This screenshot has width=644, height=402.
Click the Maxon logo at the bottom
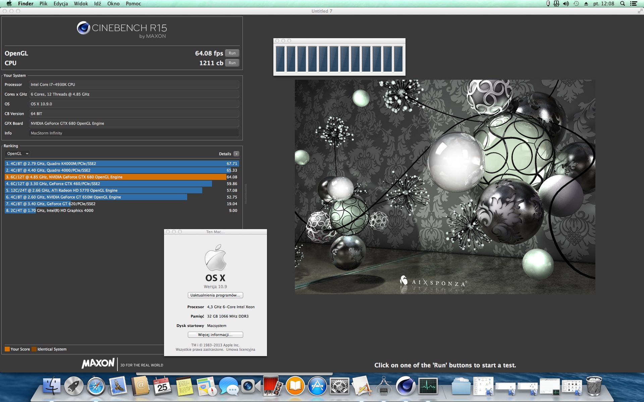click(98, 363)
